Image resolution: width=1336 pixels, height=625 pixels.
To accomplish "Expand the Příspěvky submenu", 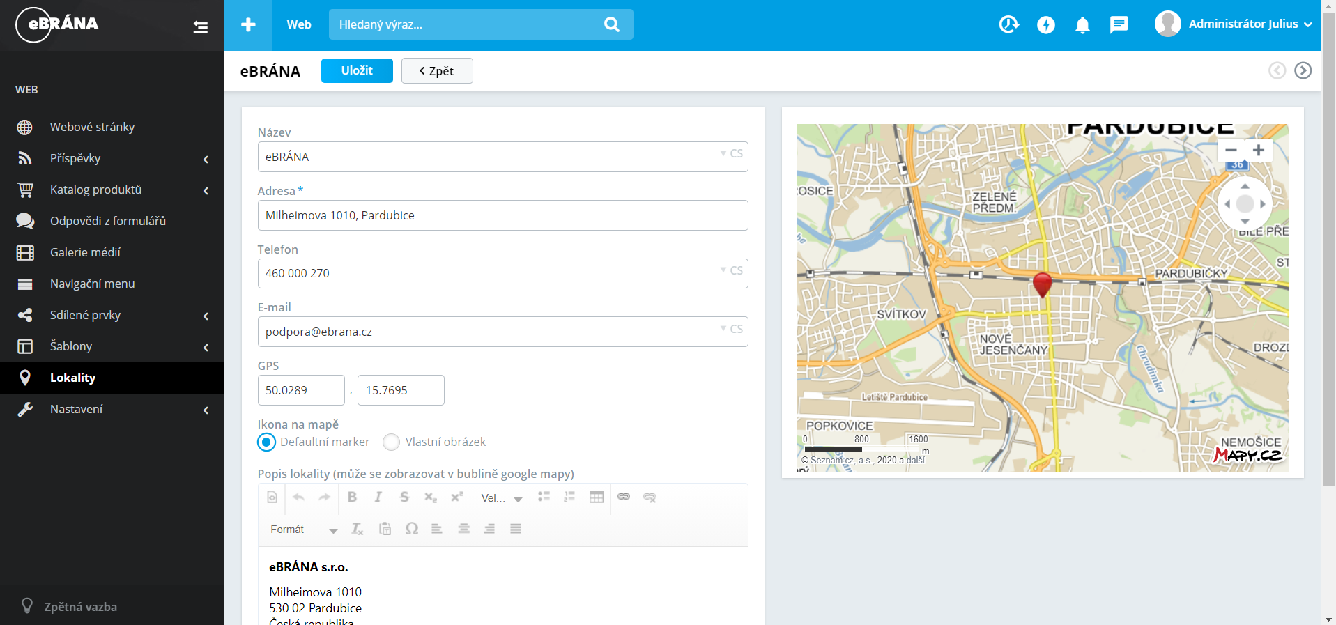I will 206,160.
